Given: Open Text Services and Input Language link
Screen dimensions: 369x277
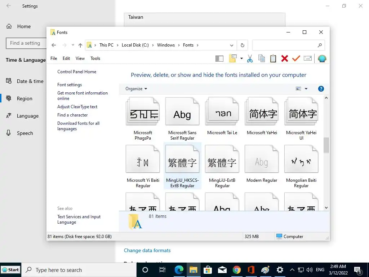Looking at the screenshot, I should tap(79, 219).
